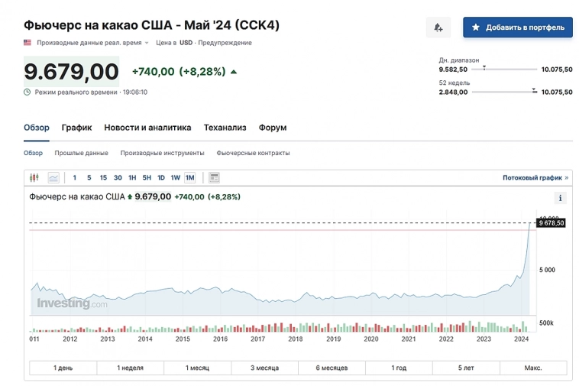Expand the real-time derived data dropdown
The width and height of the screenshot is (579, 386).
147,43
